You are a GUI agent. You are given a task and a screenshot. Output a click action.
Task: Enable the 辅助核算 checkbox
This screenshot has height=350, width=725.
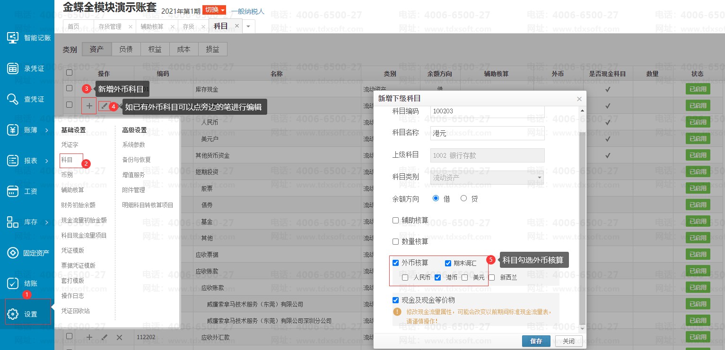(x=396, y=220)
